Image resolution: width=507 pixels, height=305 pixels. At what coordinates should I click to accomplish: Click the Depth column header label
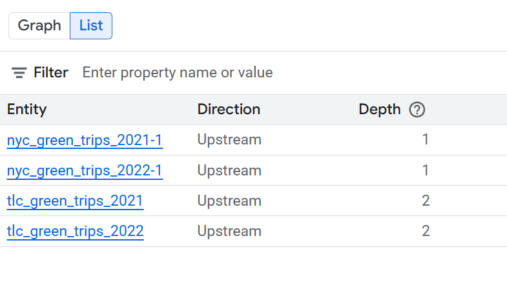pyautogui.click(x=380, y=110)
